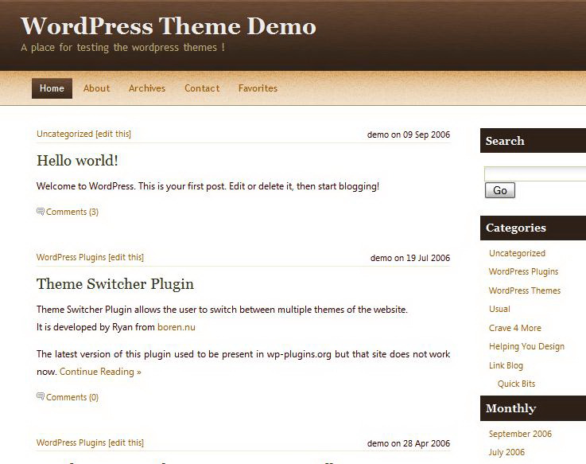Viewport: 586px width, 464px height.
Task: Open the Home navigation tab
Action: pos(52,88)
